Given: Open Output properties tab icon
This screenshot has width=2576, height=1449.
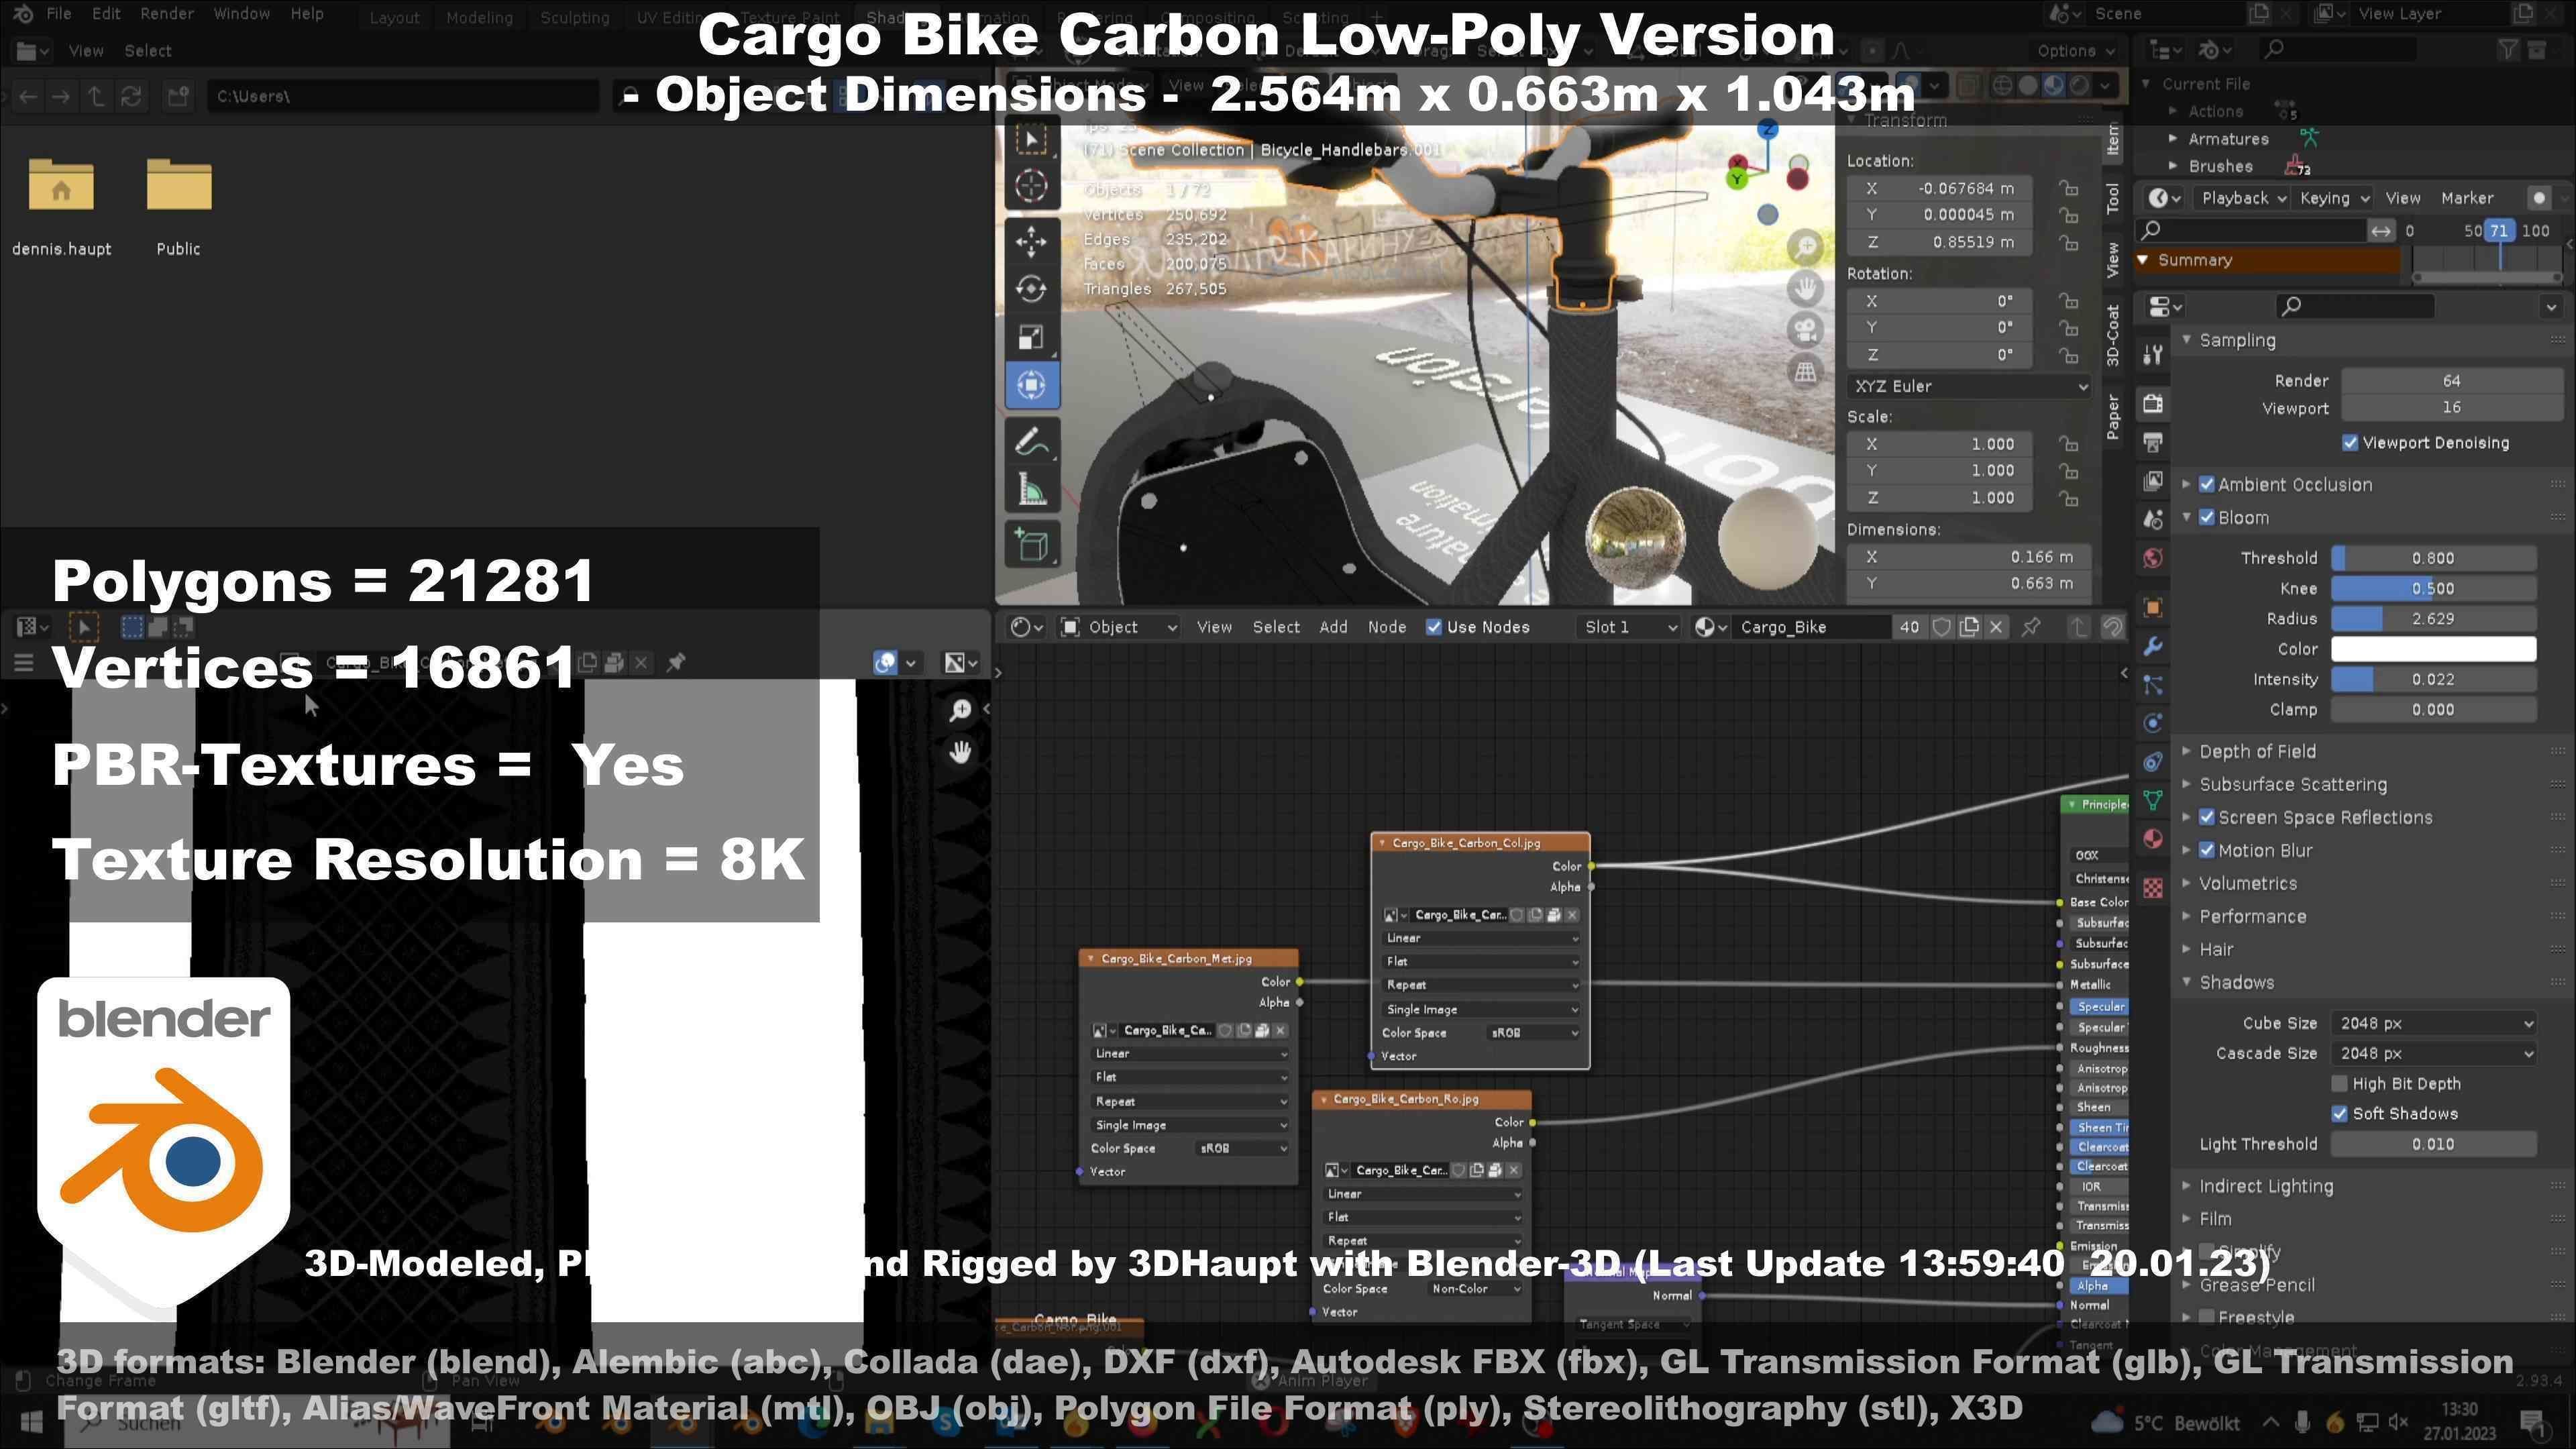Looking at the screenshot, I should pos(2153,442).
